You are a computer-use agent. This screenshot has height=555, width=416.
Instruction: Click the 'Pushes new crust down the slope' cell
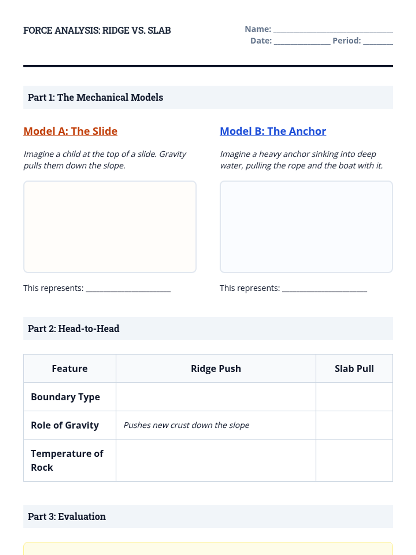216,425
